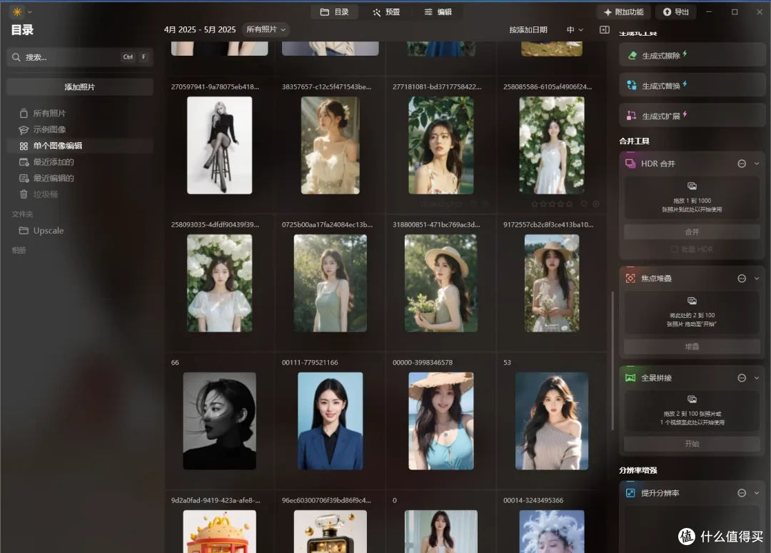Click the focus stacking tool icon

tap(630, 279)
